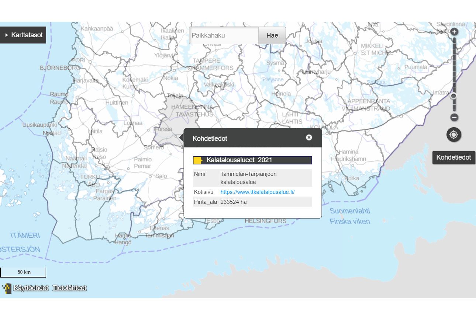Click the Kohdetiedot popup title

(x=210, y=139)
